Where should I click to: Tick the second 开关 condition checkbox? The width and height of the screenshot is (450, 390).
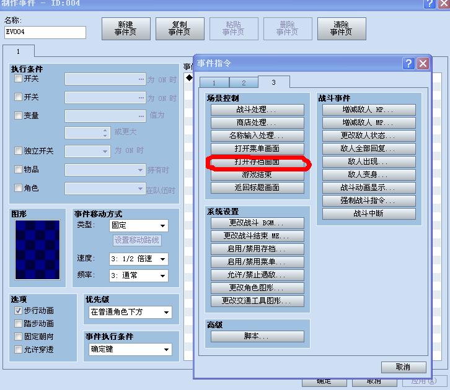[18, 97]
